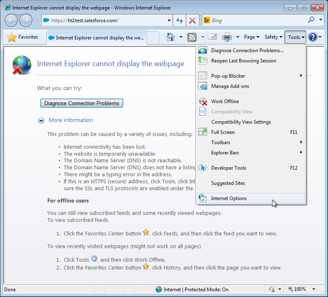Click the address bar URL field
The width and height of the screenshot is (328, 297).
click(104, 21)
